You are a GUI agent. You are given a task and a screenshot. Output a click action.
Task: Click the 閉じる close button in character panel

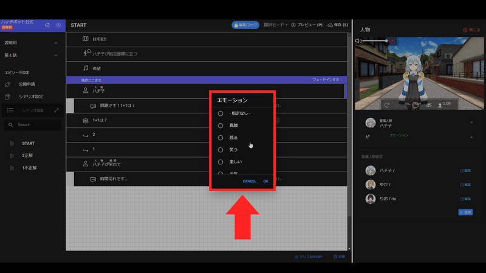(472, 30)
